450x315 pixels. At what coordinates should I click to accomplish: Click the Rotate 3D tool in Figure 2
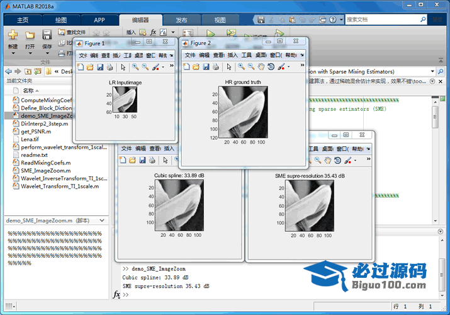pyautogui.click(x=271, y=67)
